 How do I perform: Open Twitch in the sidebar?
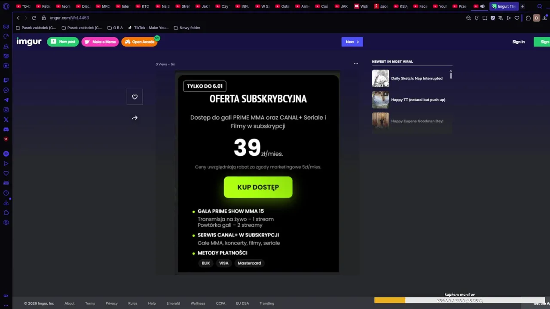tap(6, 80)
